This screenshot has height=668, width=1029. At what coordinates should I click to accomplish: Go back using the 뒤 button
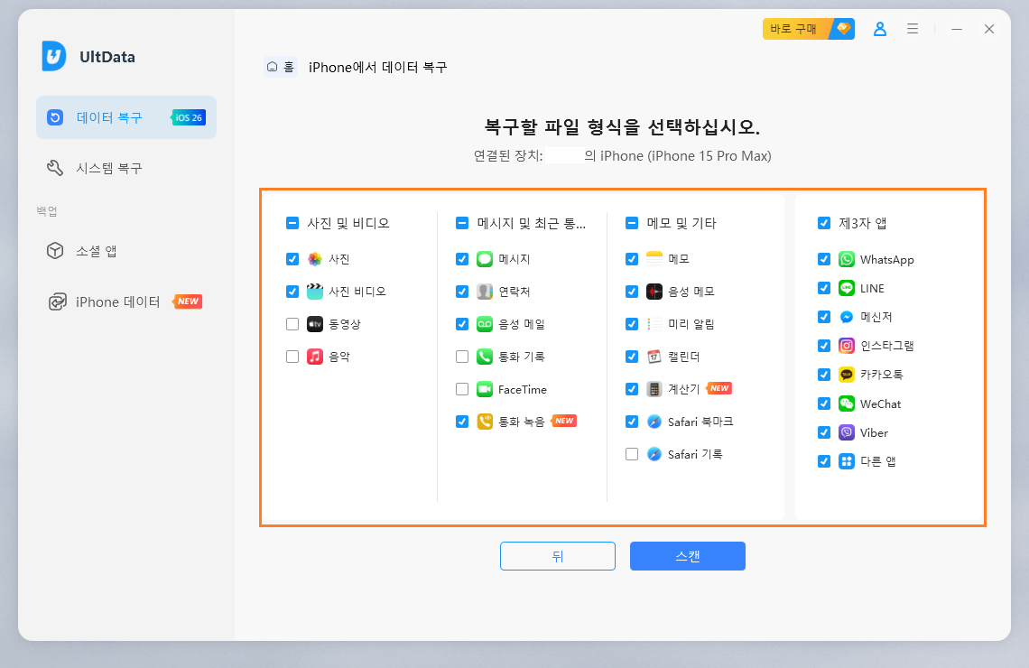558,556
